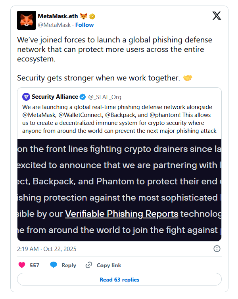Click MetaMask's gold verified badge

(92, 17)
